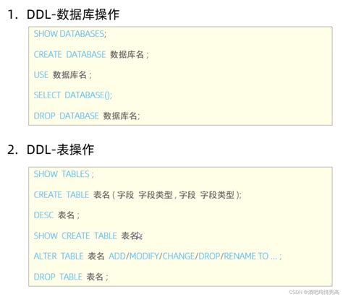
Task: Click the USE 数据库名 statement
Action: (x=63, y=75)
